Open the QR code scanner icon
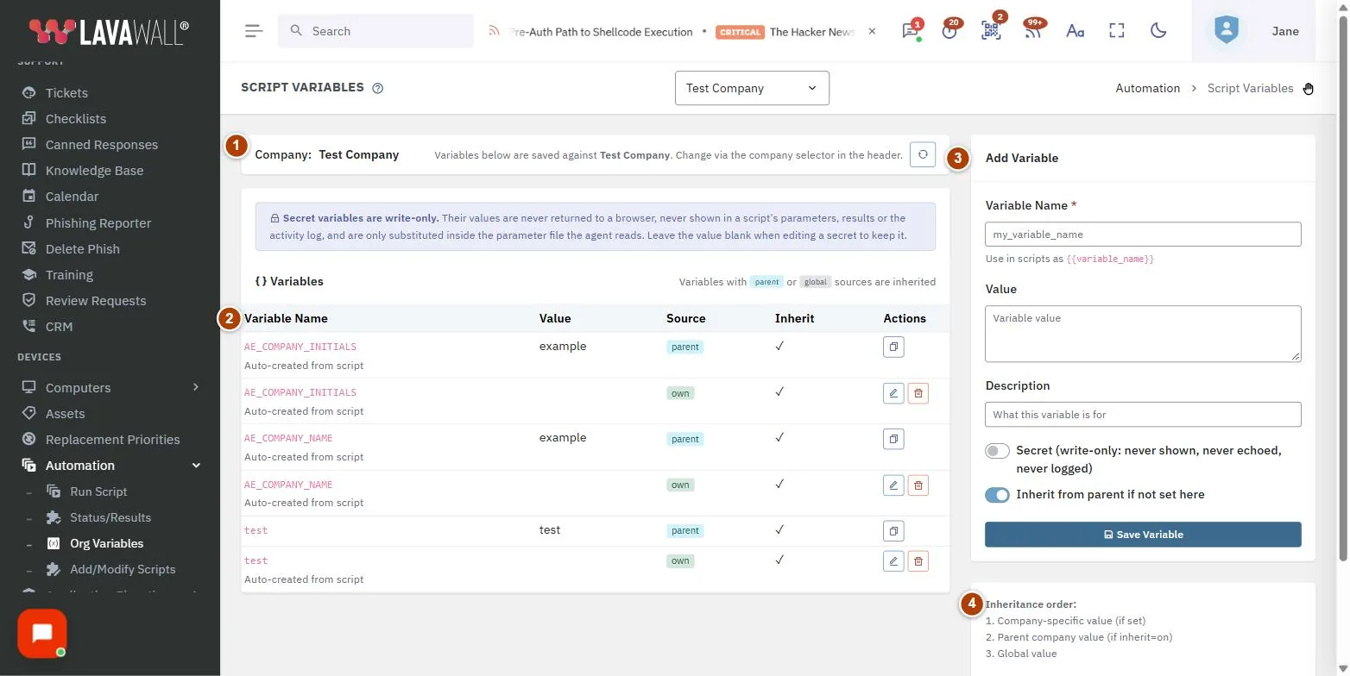The image size is (1350, 676). pyautogui.click(x=991, y=31)
